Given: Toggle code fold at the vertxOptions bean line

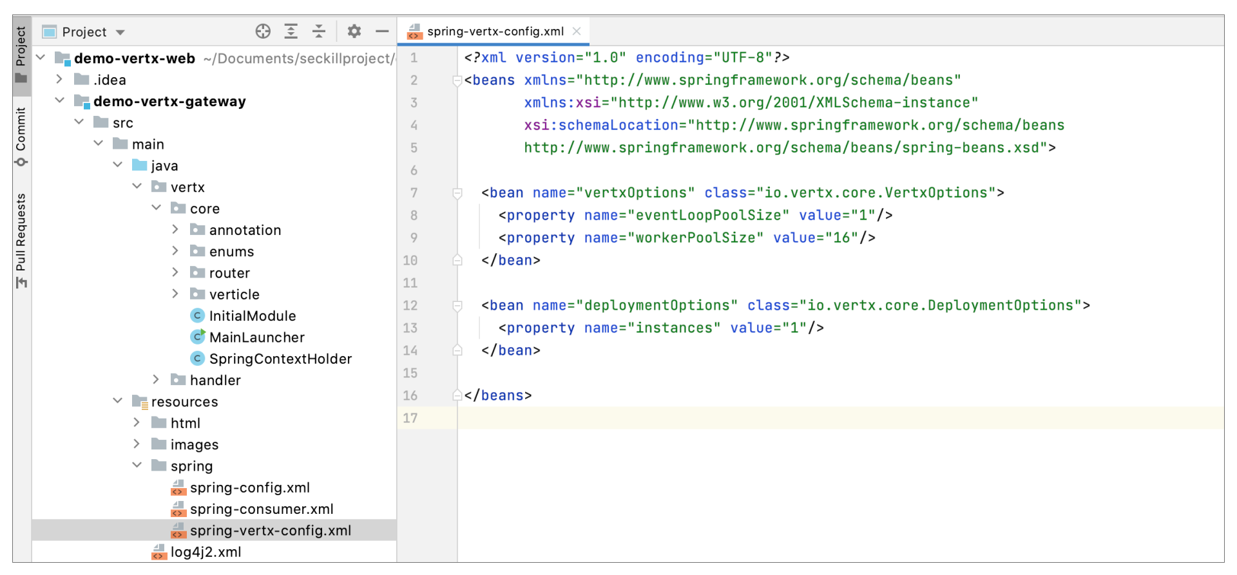Looking at the screenshot, I should [457, 193].
